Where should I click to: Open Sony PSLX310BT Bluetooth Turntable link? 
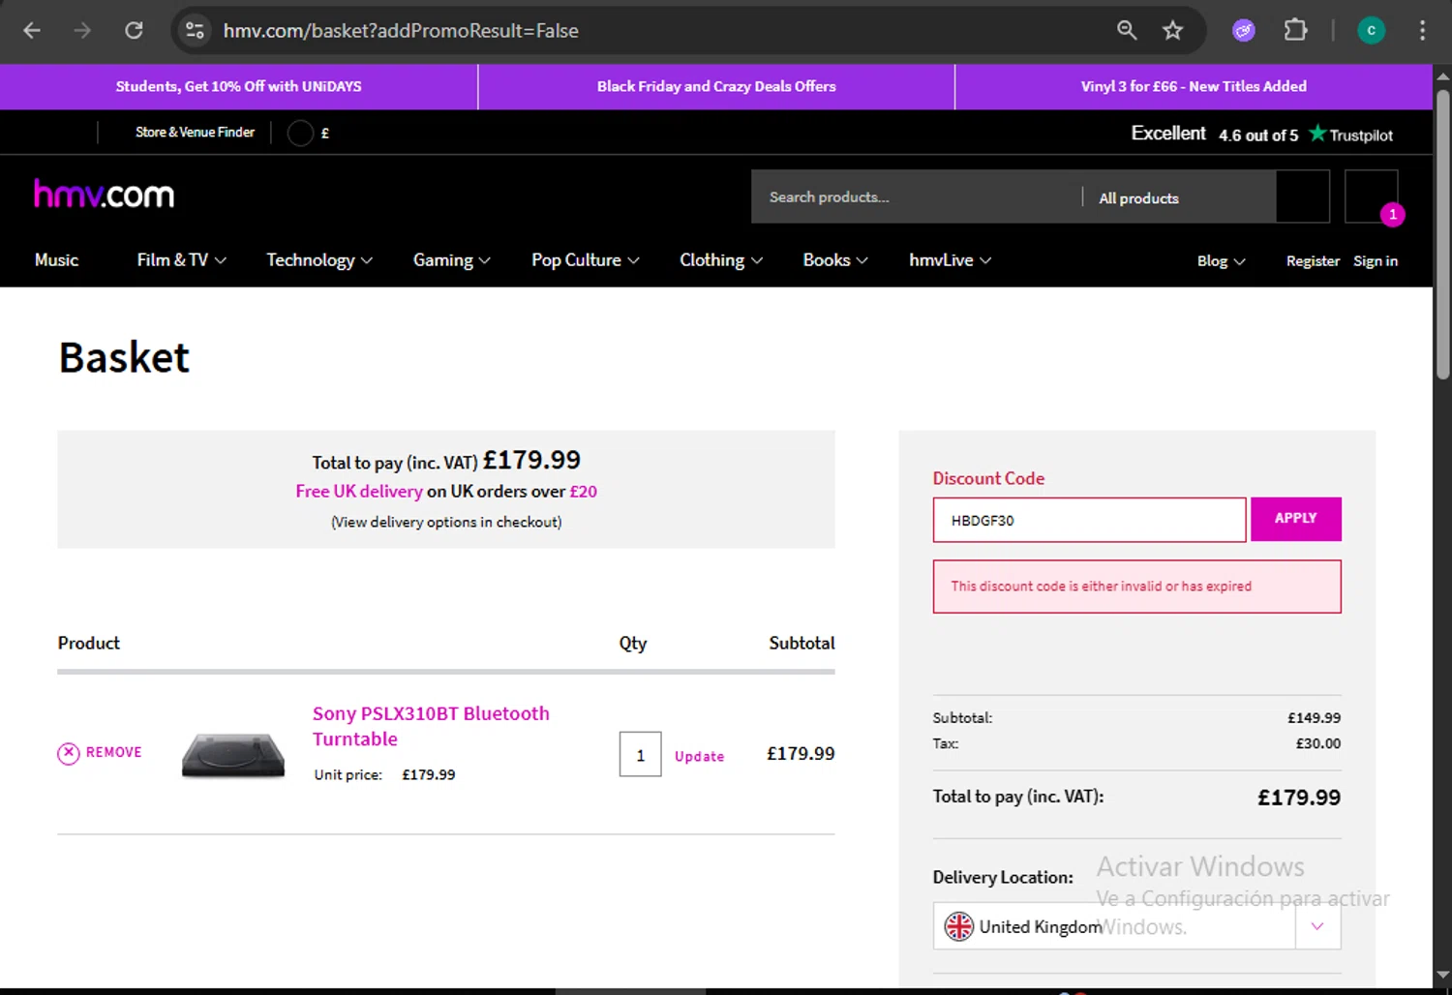point(431,726)
